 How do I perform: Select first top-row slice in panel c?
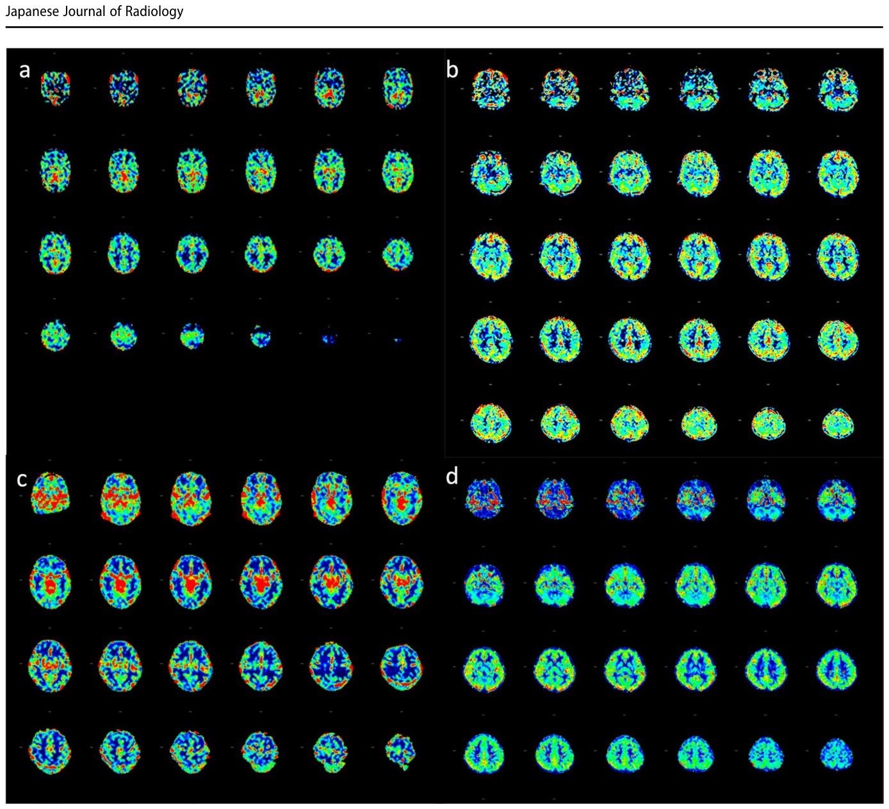click(x=51, y=493)
